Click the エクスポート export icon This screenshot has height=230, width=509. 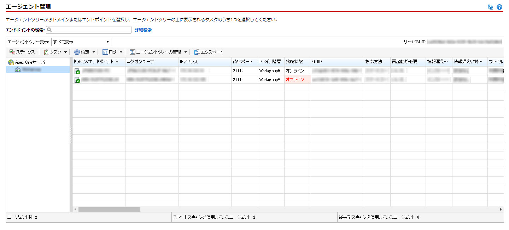click(197, 52)
